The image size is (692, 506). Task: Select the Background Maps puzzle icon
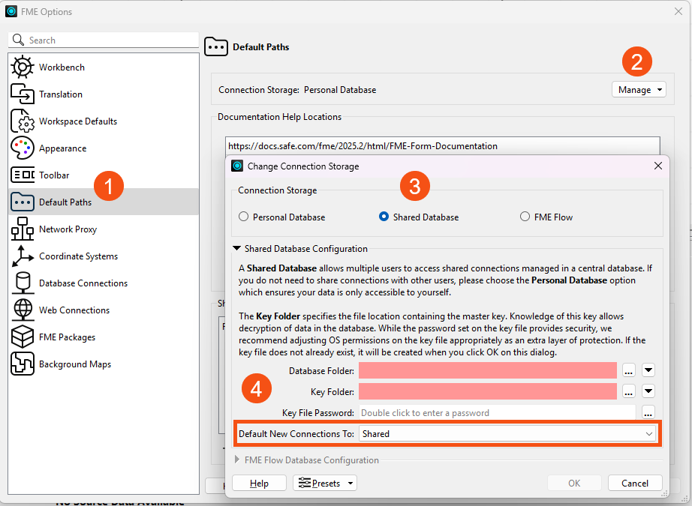click(x=22, y=364)
